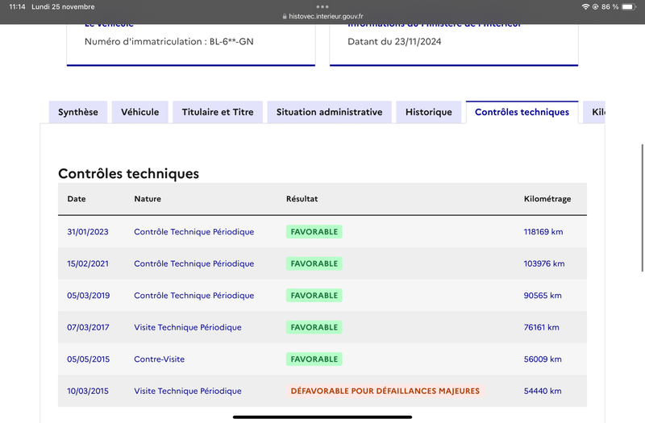
Task: Switch to the Véhicule tab
Action: point(139,112)
